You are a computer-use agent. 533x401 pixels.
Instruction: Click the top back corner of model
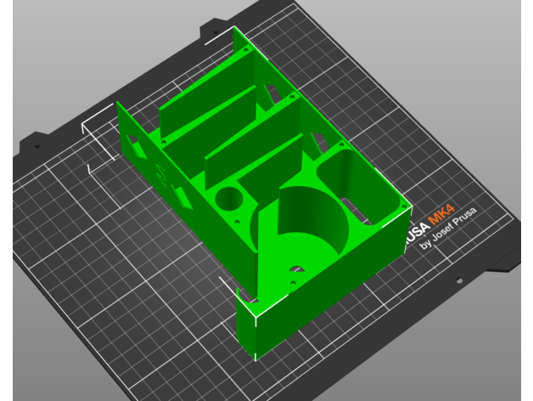click(x=236, y=29)
